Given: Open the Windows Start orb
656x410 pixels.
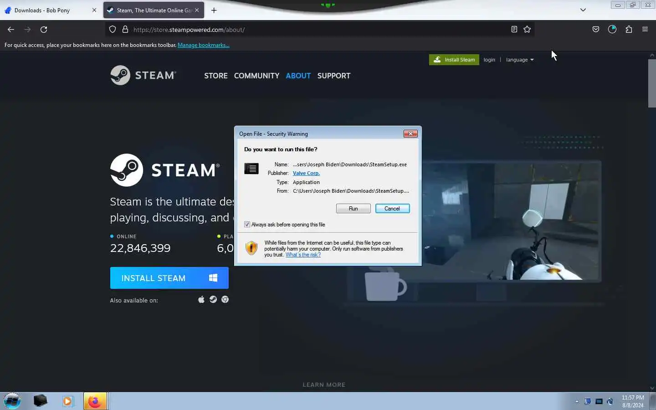Looking at the screenshot, I should 12,401.
